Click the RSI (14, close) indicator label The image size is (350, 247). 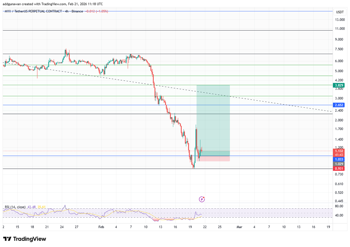15,207
